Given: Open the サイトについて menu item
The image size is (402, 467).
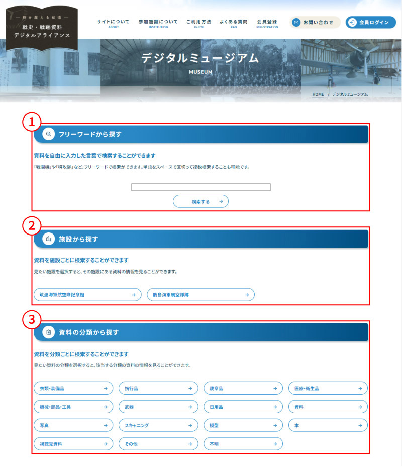Looking at the screenshot, I should [x=113, y=24].
